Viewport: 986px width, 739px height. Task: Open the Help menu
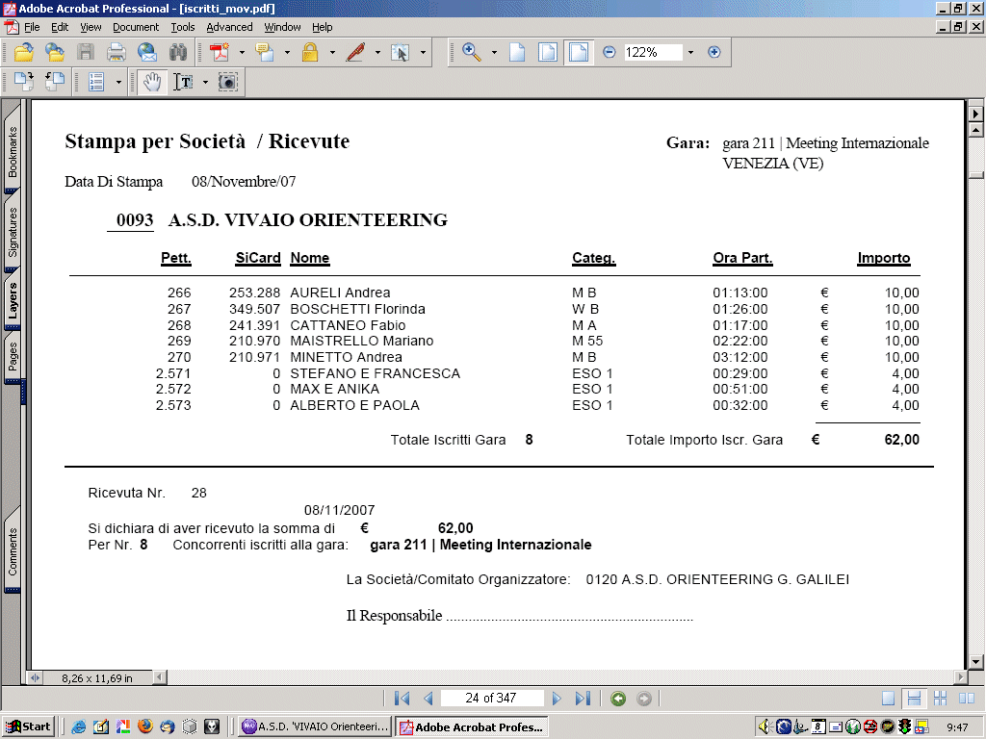(x=322, y=27)
